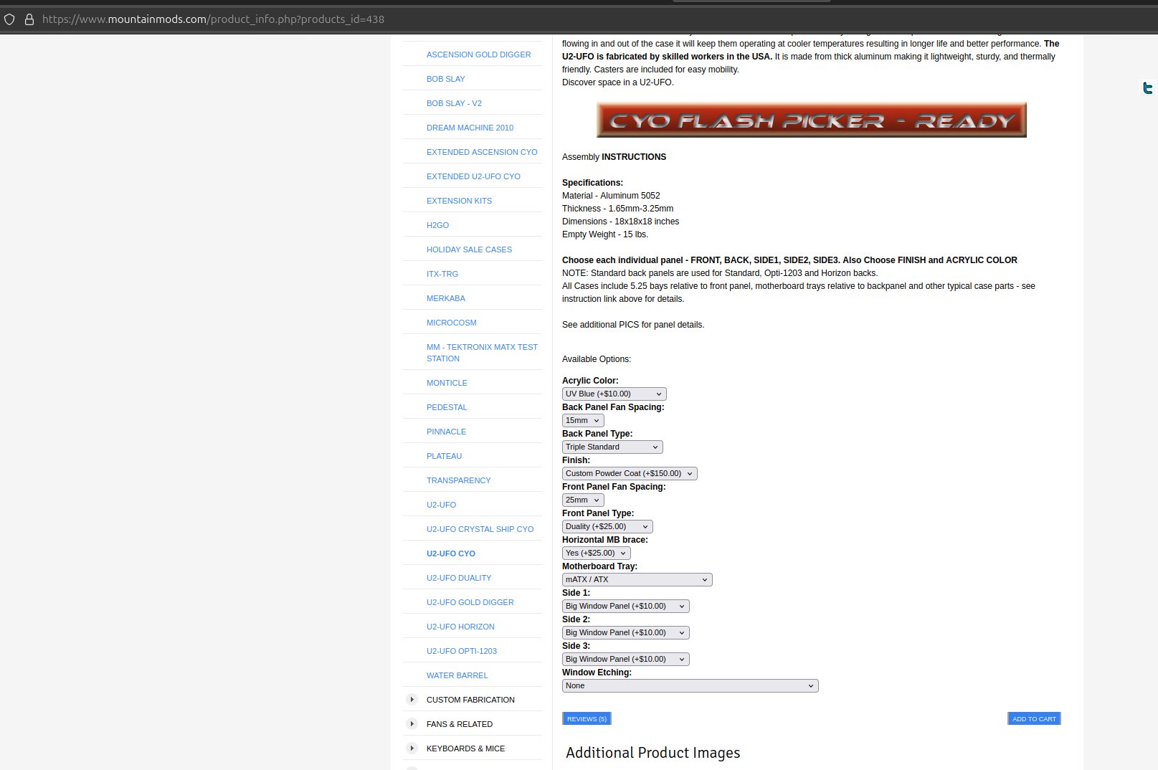Click the Twitter share icon

point(1148,88)
